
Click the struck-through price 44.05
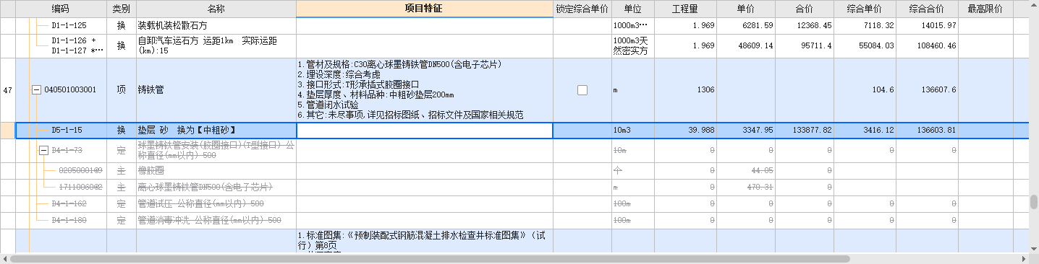[762, 171]
